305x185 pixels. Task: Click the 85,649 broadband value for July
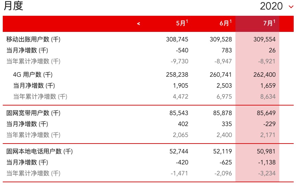pos(266,113)
